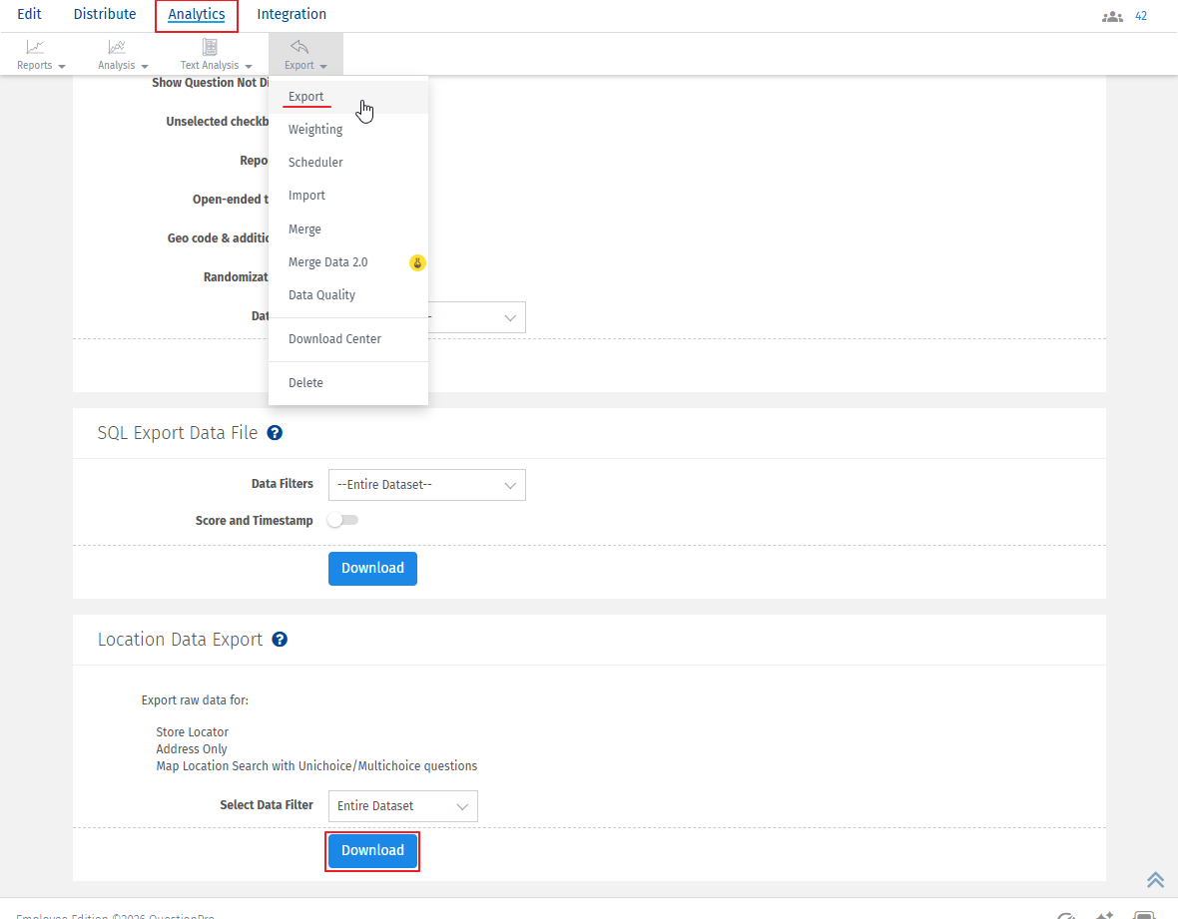Viewport: 1178px width, 919px height.
Task: Open the Select Data Filter dropdown
Action: [402, 806]
